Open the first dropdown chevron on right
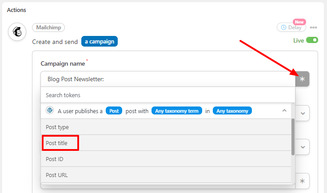This screenshot has height=193, width=327. (x=303, y=114)
